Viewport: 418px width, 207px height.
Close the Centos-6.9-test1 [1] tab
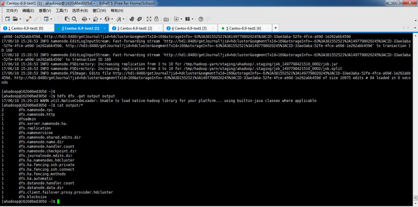tap(104, 28)
